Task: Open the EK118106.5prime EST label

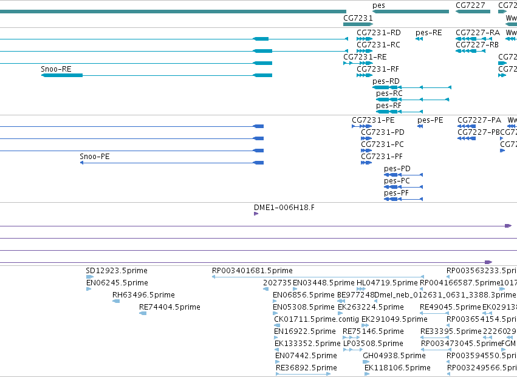Action: tap(398, 368)
